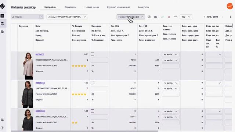The height and width of the screenshot is (132, 235).
Task: Click the pink jacket product thumbnail
Action: click(x=26, y=66)
